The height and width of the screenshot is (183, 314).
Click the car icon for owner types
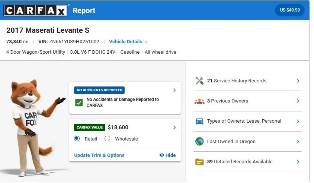(199, 121)
